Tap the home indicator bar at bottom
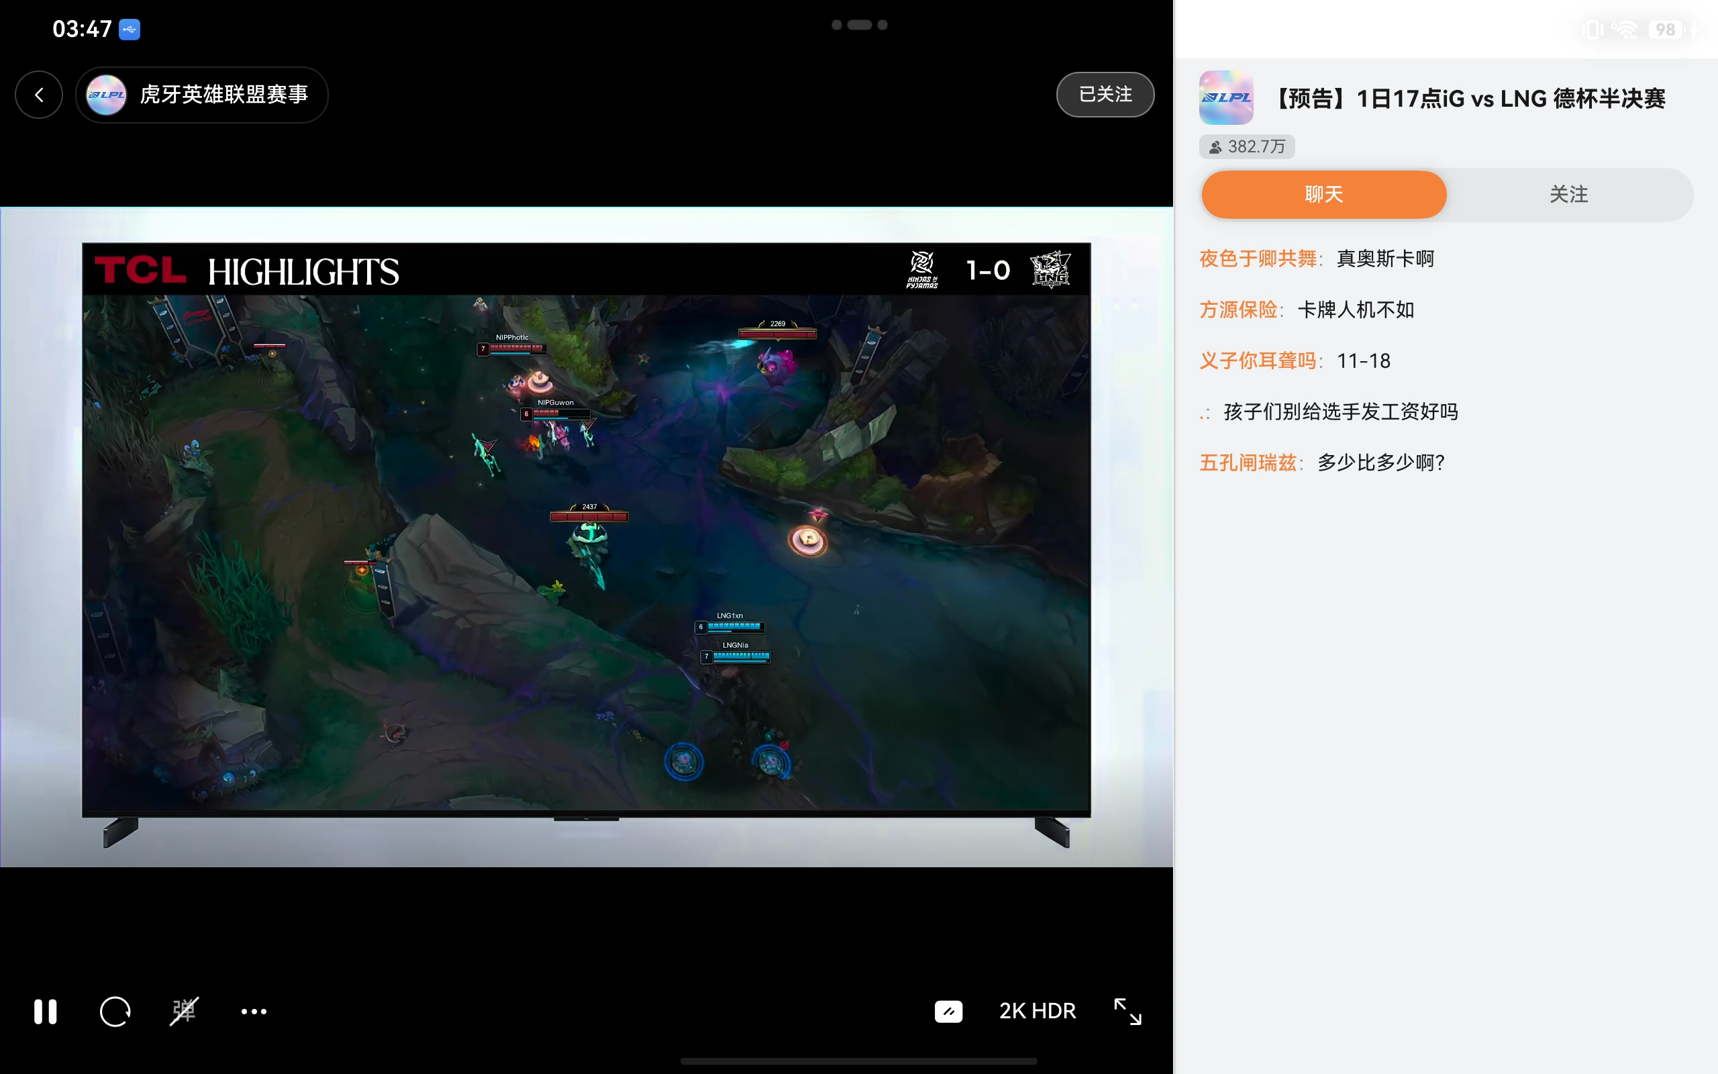 859,1061
